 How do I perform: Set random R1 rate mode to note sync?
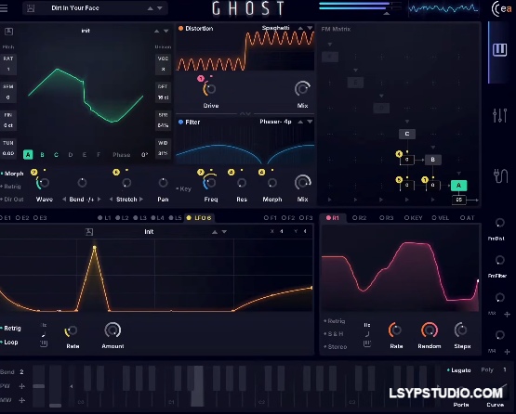367,334
